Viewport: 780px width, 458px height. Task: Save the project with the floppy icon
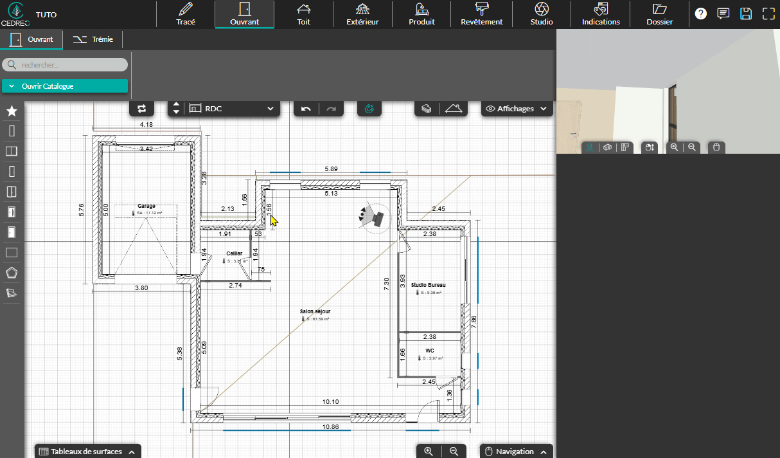pos(745,14)
